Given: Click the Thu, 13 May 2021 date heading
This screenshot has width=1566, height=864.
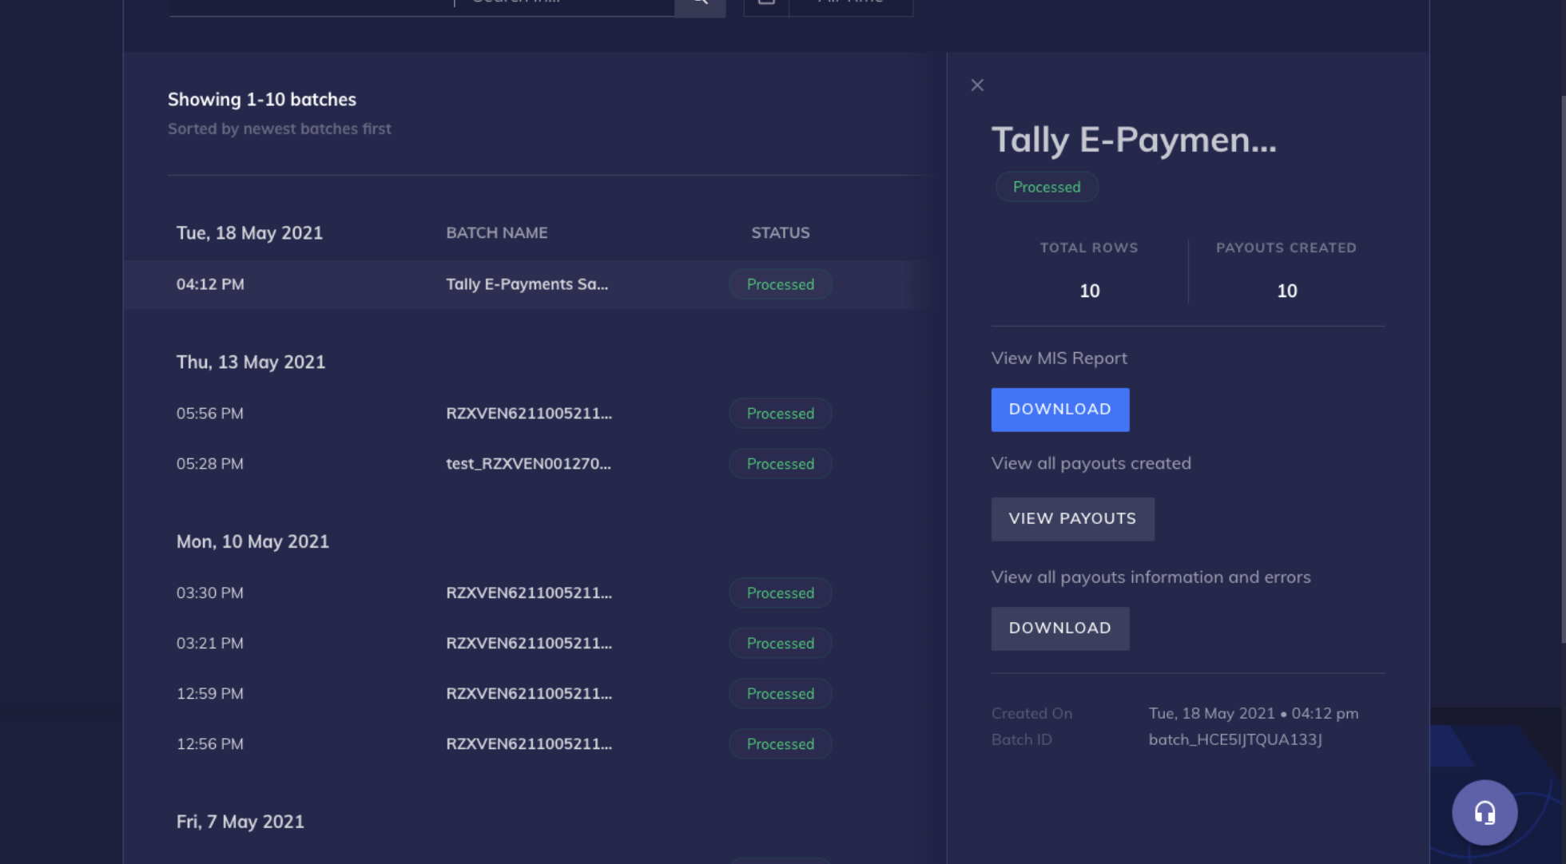Looking at the screenshot, I should (x=251, y=363).
